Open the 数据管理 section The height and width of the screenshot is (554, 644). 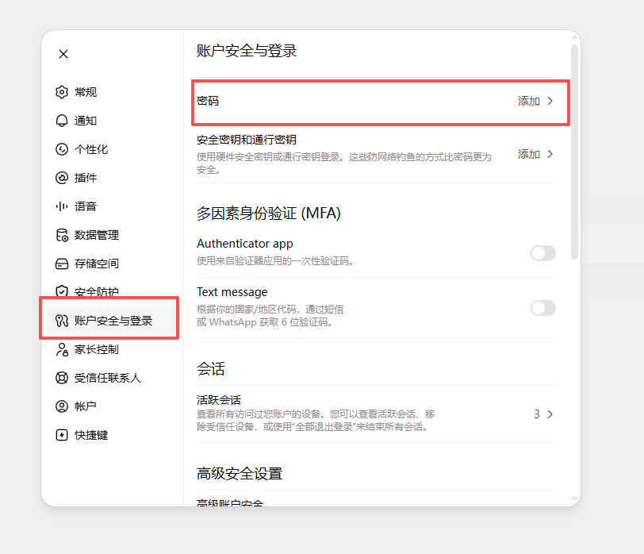97,235
